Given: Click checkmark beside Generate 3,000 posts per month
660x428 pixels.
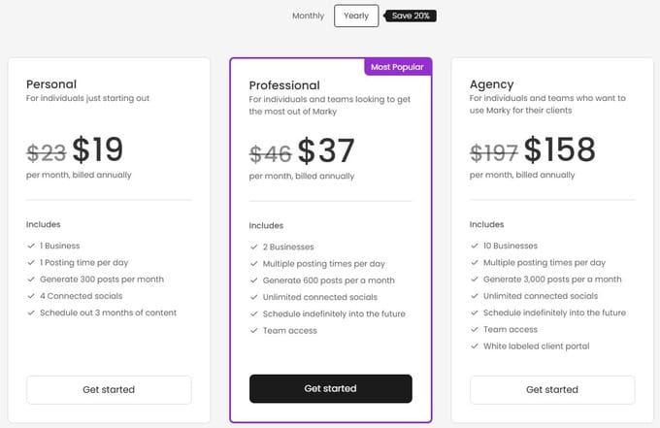Looking at the screenshot, I should click(x=474, y=280).
